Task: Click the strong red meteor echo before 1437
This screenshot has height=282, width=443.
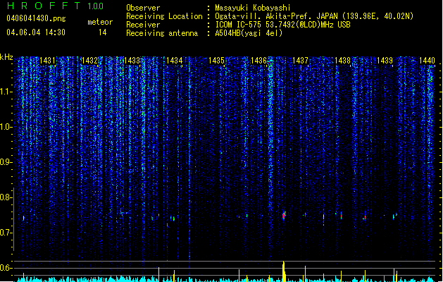Action: pyautogui.click(x=284, y=216)
